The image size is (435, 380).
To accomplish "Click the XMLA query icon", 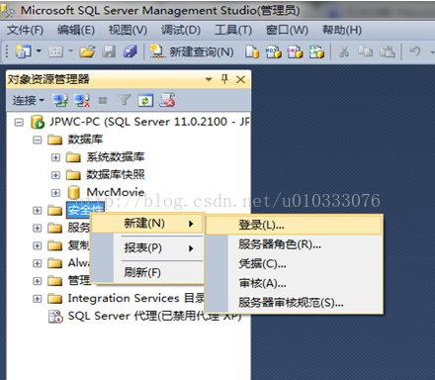I will pyautogui.click(x=316, y=51).
